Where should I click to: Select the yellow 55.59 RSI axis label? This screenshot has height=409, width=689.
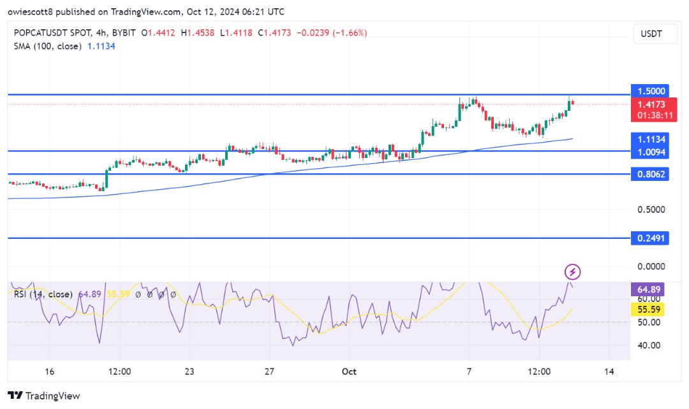649,309
